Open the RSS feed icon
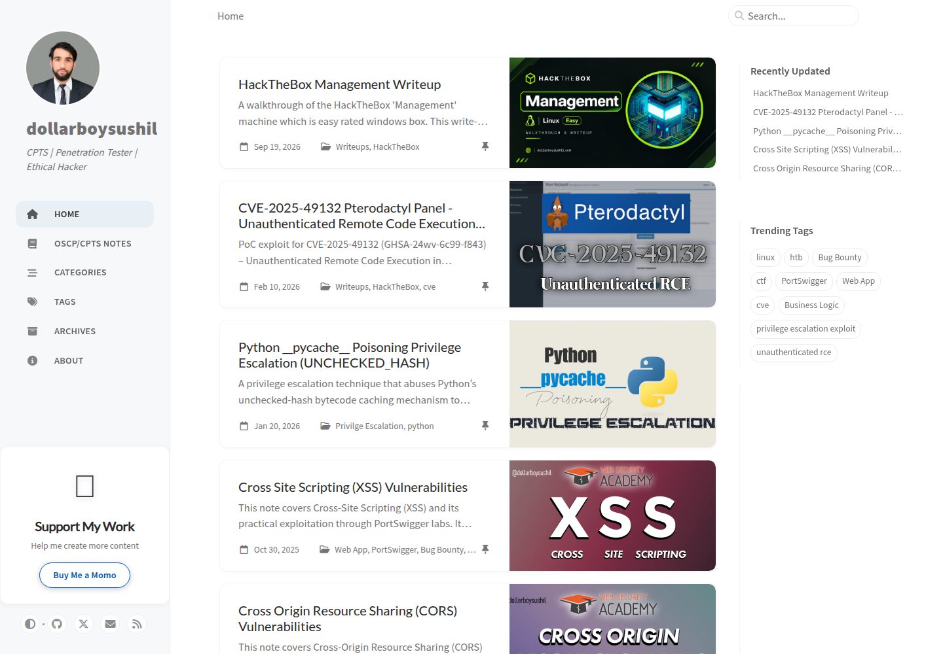This screenshot has width=943, height=654. [137, 624]
